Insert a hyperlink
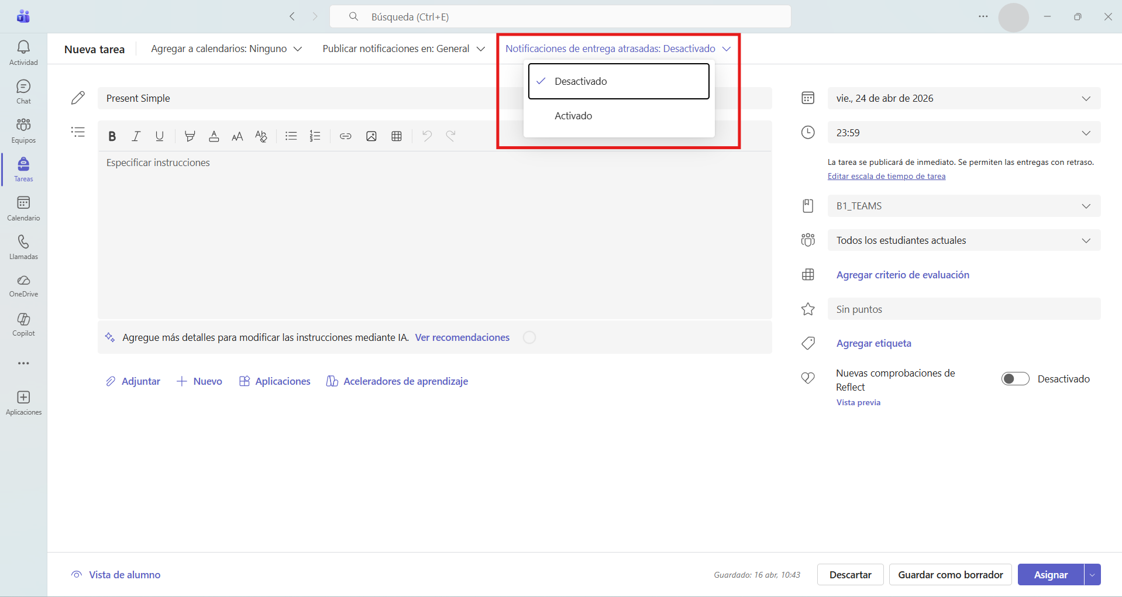This screenshot has height=597, width=1122. tap(346, 136)
